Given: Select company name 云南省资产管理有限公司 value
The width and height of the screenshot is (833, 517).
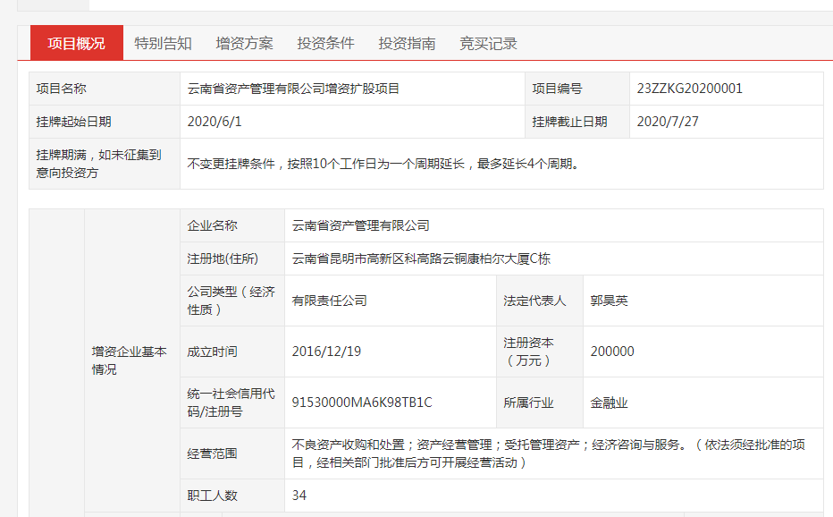Looking at the screenshot, I should pos(361,225).
